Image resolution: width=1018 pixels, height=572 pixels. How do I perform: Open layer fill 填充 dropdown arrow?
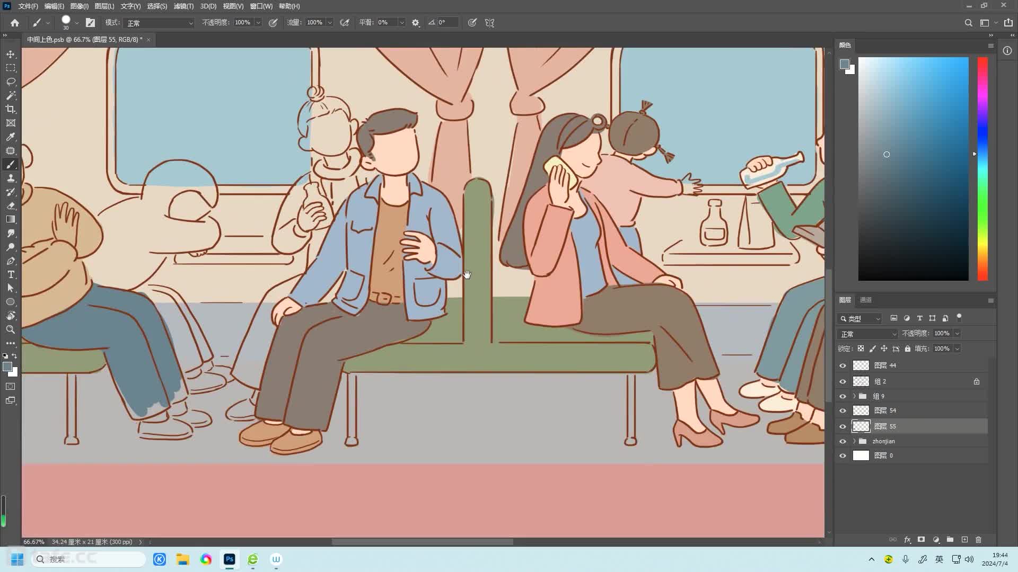957,348
